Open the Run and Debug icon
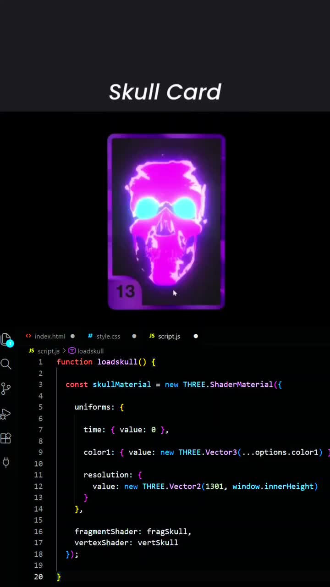Image resolution: width=330 pixels, height=587 pixels. [5, 414]
